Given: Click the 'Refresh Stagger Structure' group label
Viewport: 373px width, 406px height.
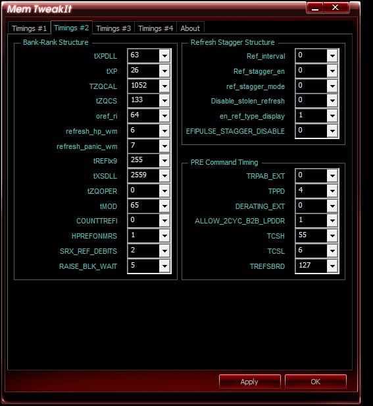Looking at the screenshot, I should tap(233, 42).
